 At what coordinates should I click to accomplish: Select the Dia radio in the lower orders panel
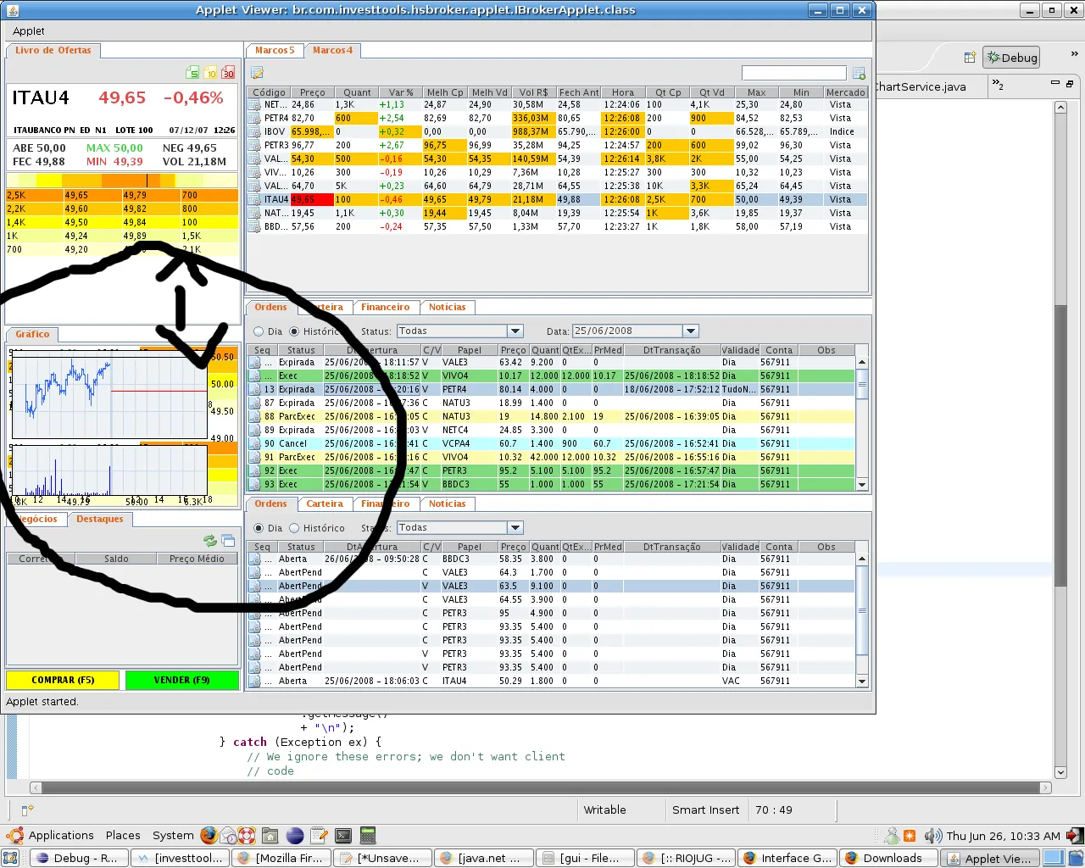pyautogui.click(x=259, y=528)
